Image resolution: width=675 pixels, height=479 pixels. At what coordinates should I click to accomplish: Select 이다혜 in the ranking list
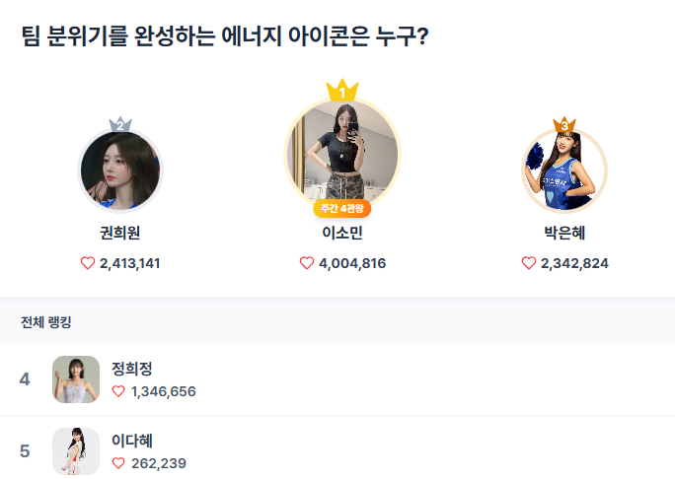(x=132, y=442)
